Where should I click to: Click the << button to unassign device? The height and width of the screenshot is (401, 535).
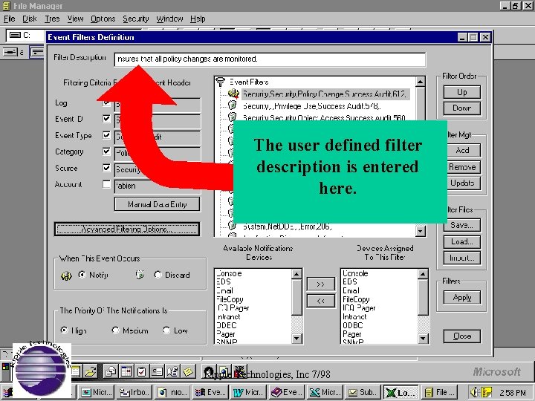coord(321,301)
